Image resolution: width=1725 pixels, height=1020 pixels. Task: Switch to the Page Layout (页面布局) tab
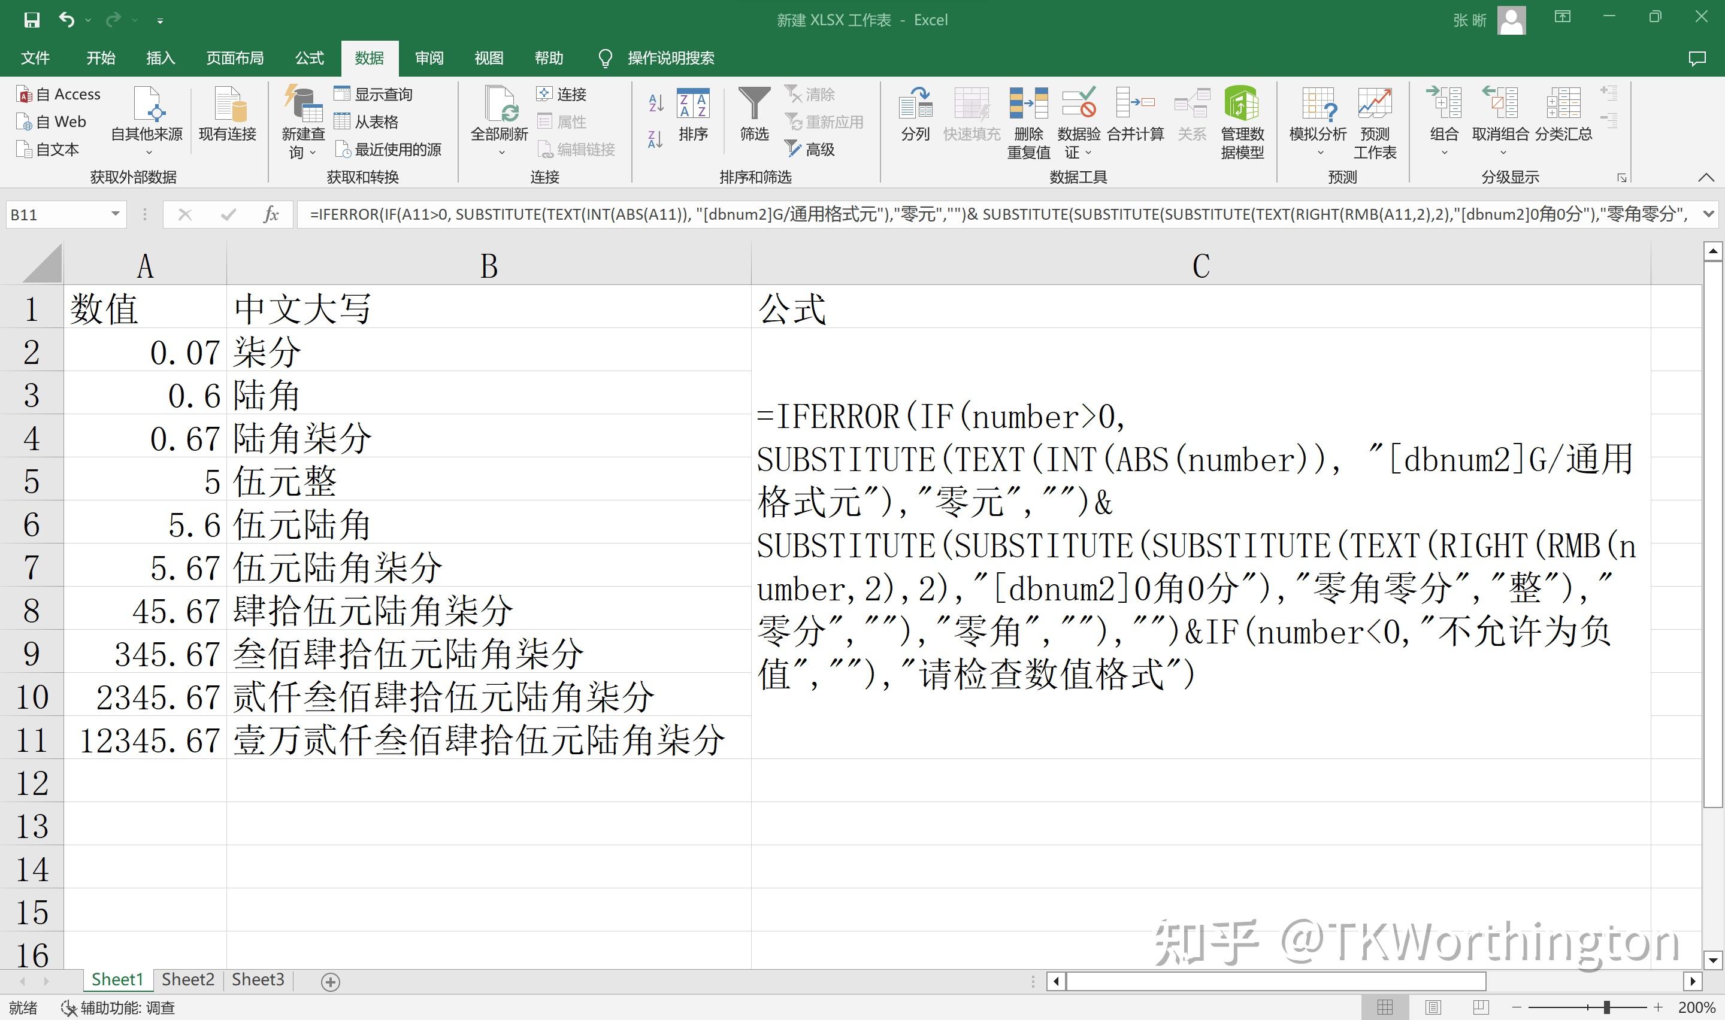tap(235, 57)
